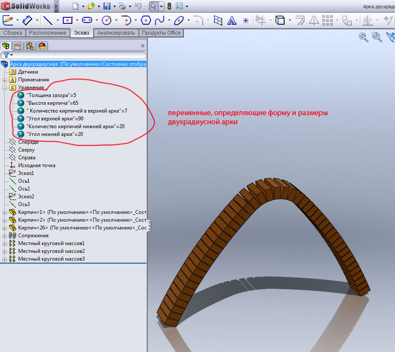The image size is (395, 352).
Task: Collapse the Уравнения folder
Action: coord(5,87)
